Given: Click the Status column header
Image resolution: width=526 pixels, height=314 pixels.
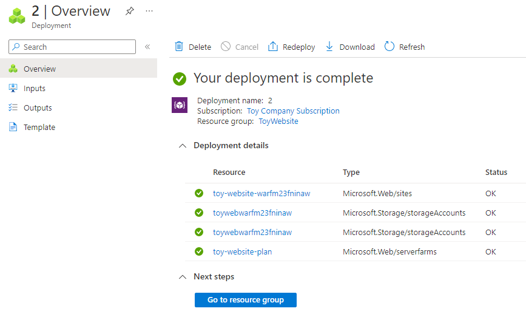Looking at the screenshot, I should click(x=496, y=172).
